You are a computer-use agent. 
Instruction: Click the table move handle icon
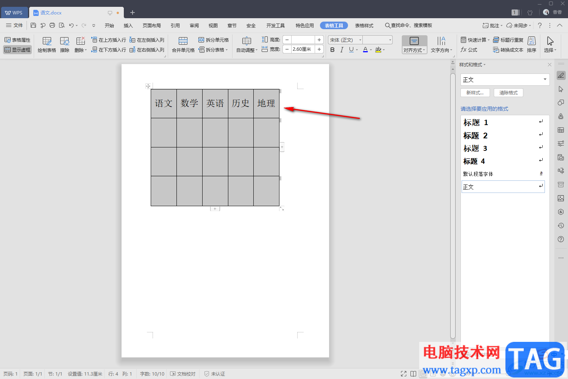click(148, 86)
